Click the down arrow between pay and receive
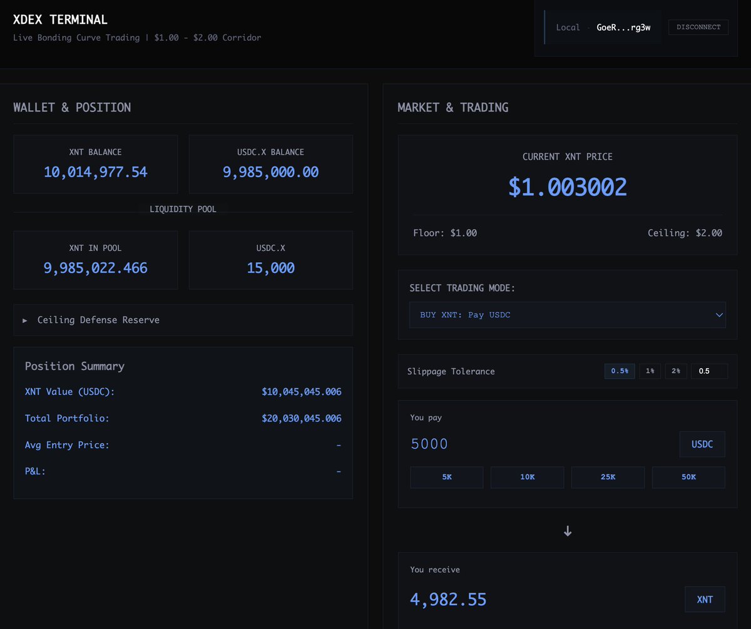 [x=568, y=531]
